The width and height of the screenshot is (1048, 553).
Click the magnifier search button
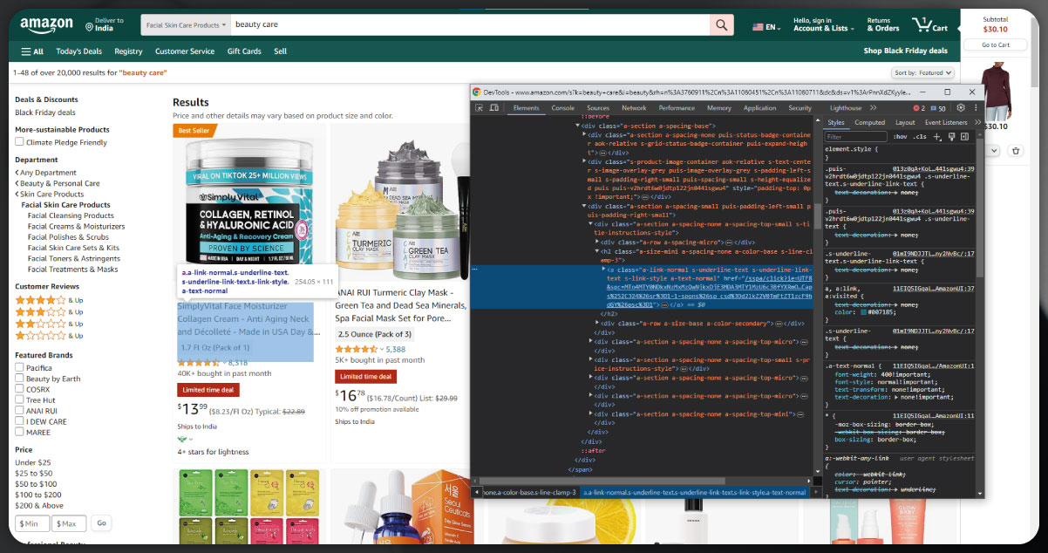coord(722,25)
